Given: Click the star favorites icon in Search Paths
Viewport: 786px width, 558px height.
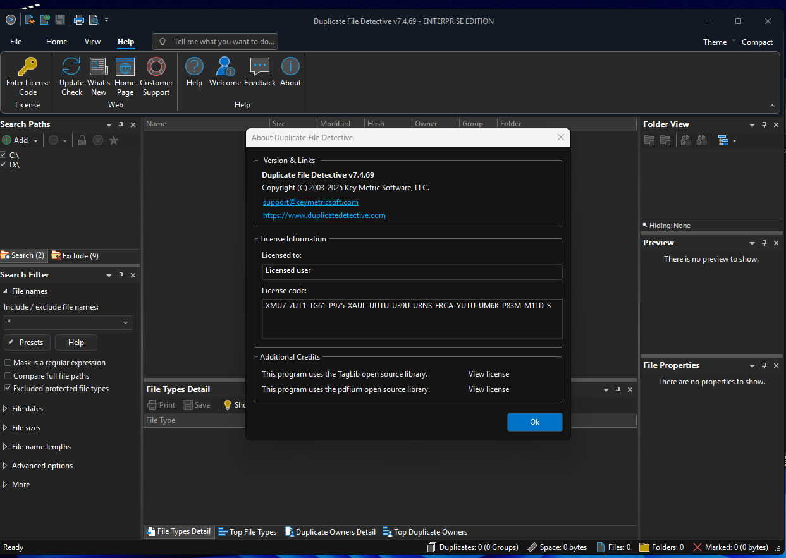Looking at the screenshot, I should [x=114, y=140].
